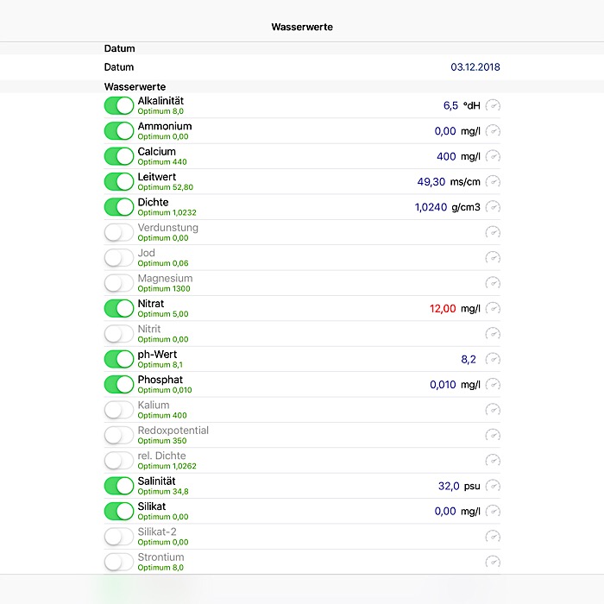Enable the Kalium toggle switch
This screenshot has width=604, height=604.
(x=119, y=410)
